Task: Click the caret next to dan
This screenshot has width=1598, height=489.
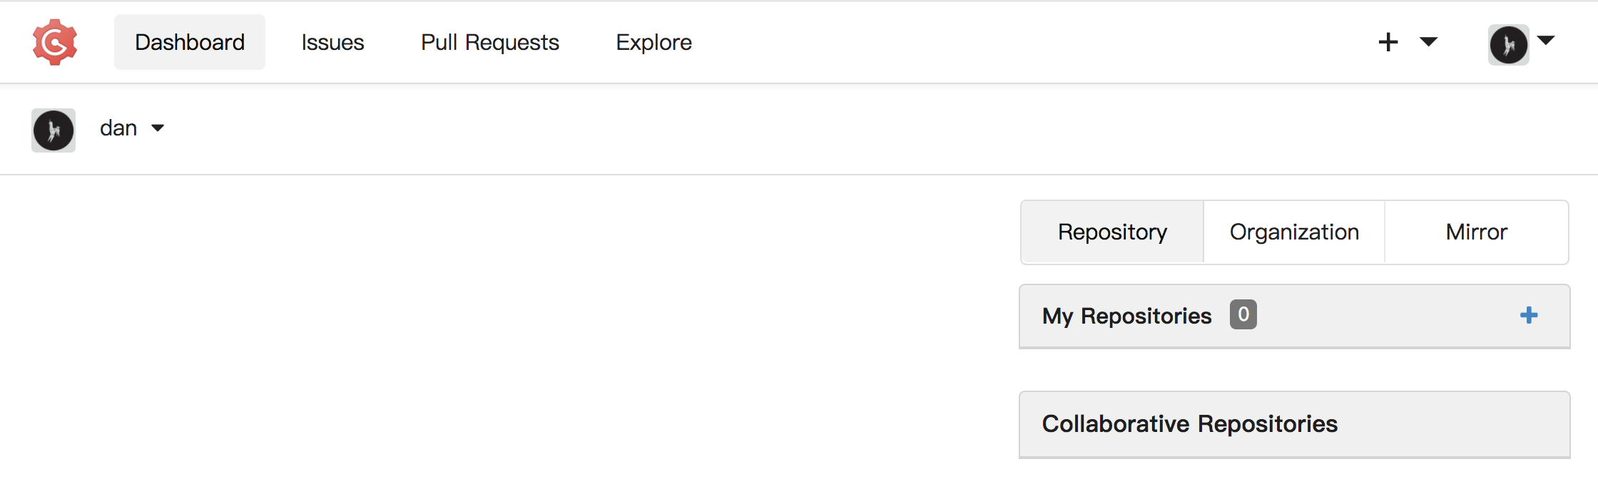Action: (158, 128)
